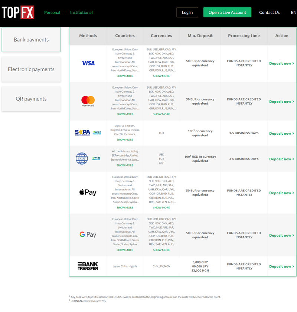Image resolution: width=297 pixels, height=312 pixels.
Task: Expand Visa countries with Show More
Action: [125, 76]
